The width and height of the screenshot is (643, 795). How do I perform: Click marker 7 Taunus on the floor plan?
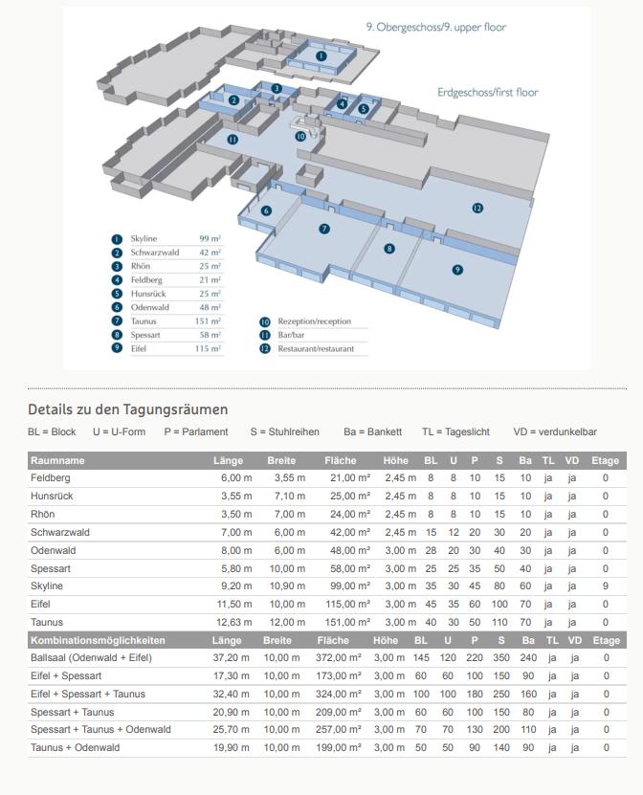[324, 229]
